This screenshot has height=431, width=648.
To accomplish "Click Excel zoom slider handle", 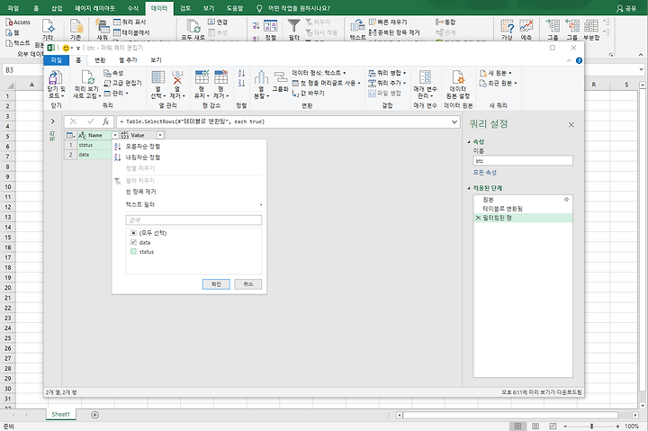I will 592,426.
